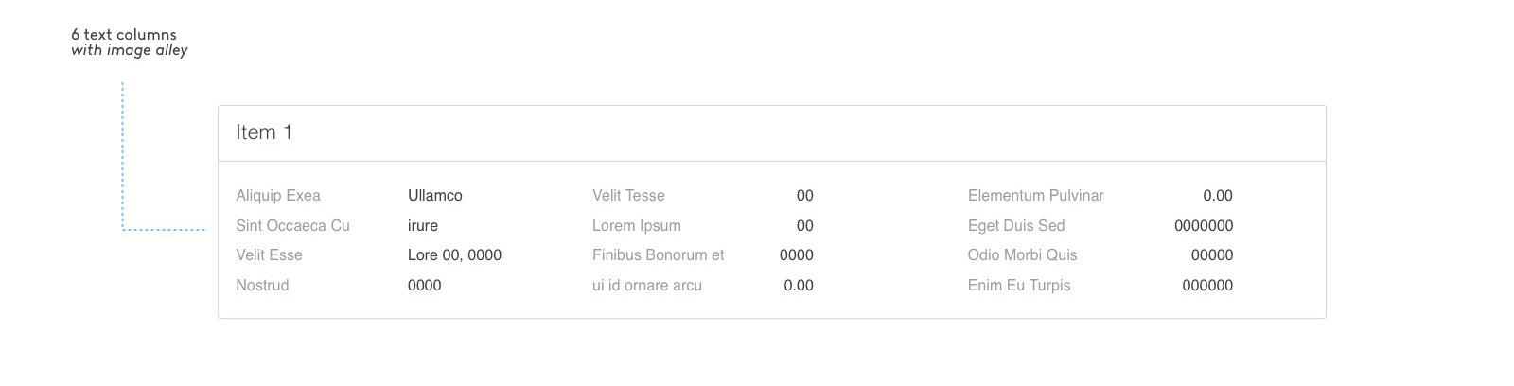Select the "Odio Morbi Quis" label
The width and height of the screenshot is (1514, 386).
pos(1022,255)
